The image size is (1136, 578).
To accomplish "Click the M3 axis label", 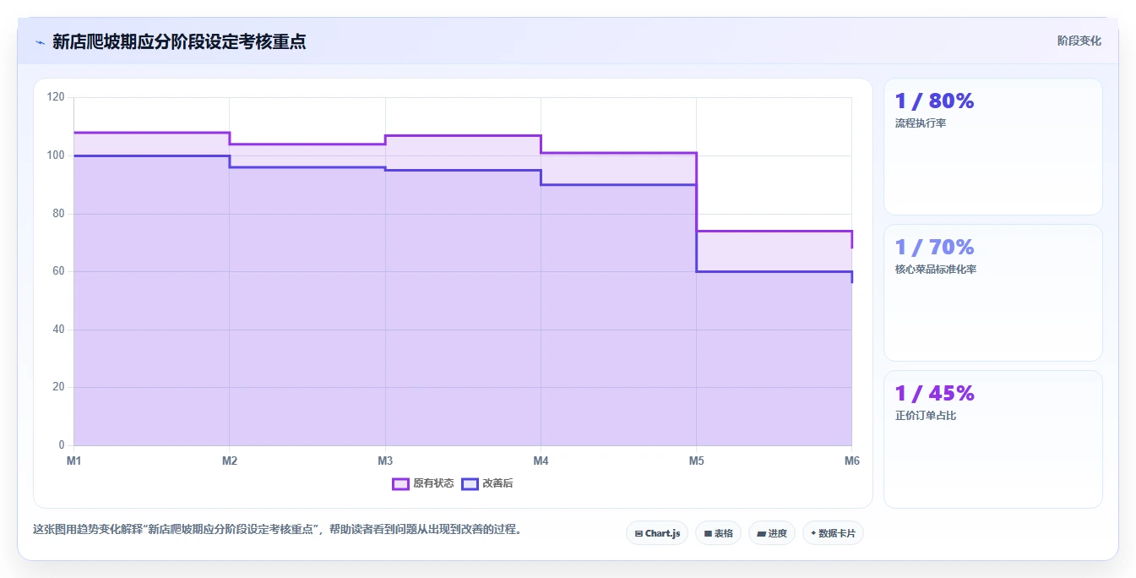I will click(385, 461).
